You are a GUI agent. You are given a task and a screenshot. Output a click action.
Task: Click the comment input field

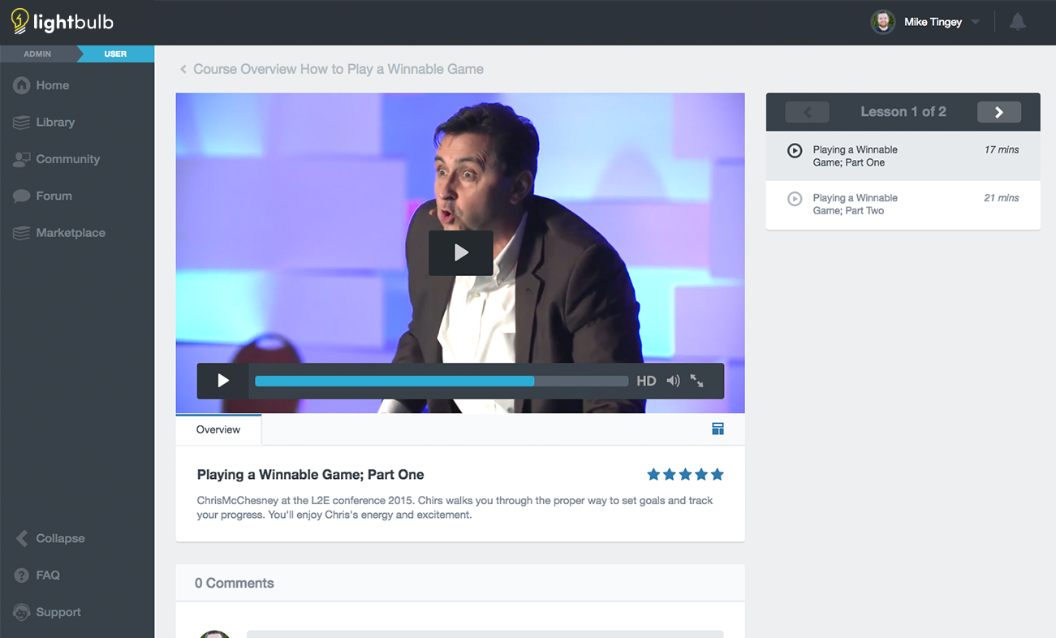tap(485, 633)
